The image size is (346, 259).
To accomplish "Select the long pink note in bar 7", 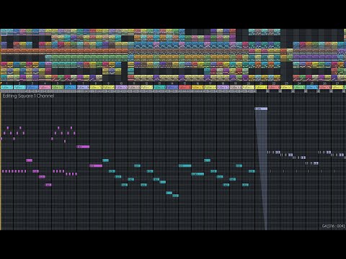I will 83,147.
